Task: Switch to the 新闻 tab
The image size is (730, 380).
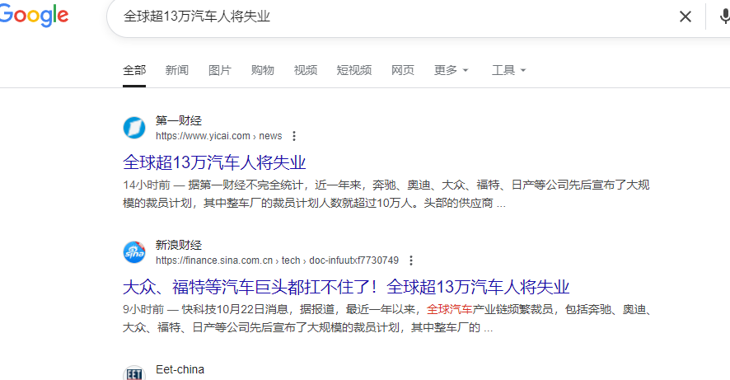Action: click(x=177, y=70)
